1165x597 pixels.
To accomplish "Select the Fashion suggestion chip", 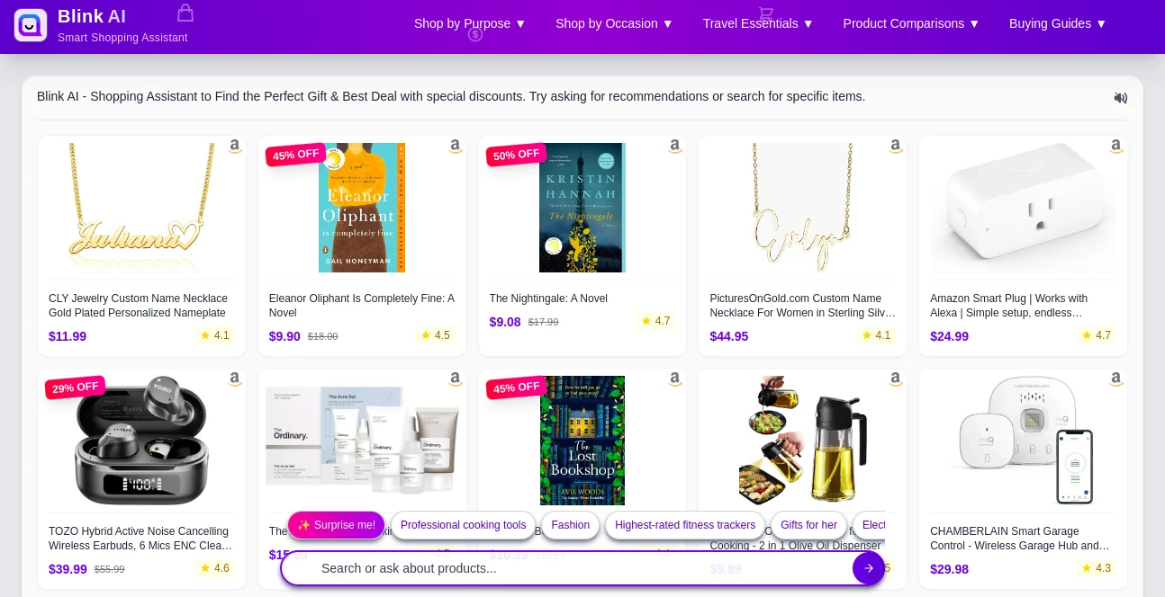I will coord(570,525).
